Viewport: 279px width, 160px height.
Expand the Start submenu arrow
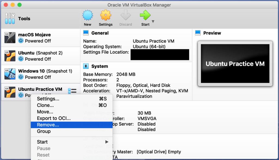click(x=107, y=142)
